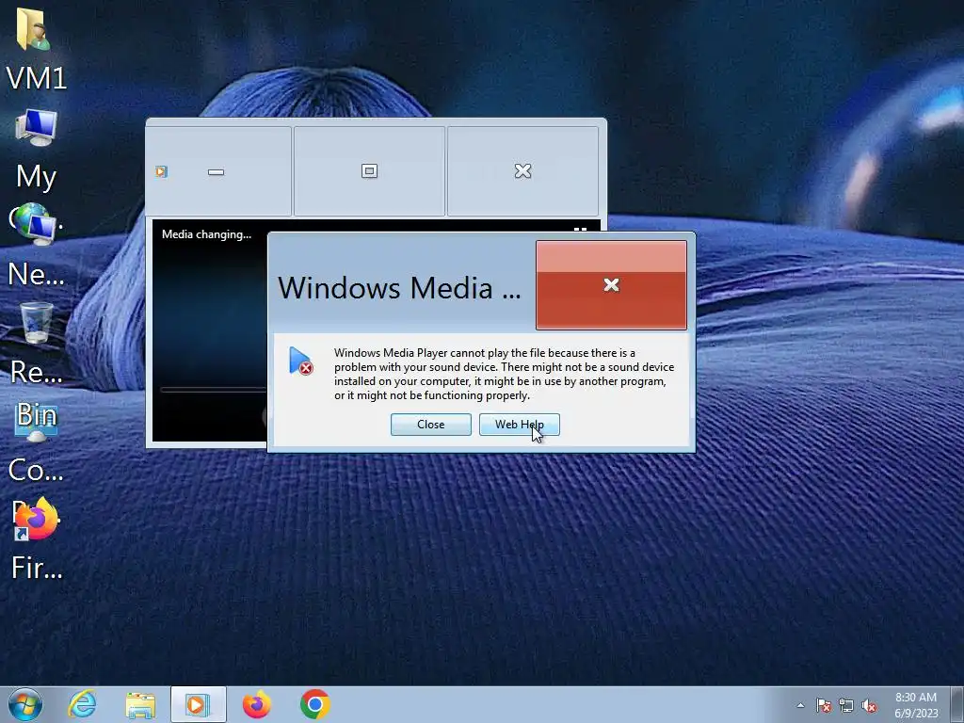
Task: Open Action Center flag icon
Action: [x=824, y=705]
